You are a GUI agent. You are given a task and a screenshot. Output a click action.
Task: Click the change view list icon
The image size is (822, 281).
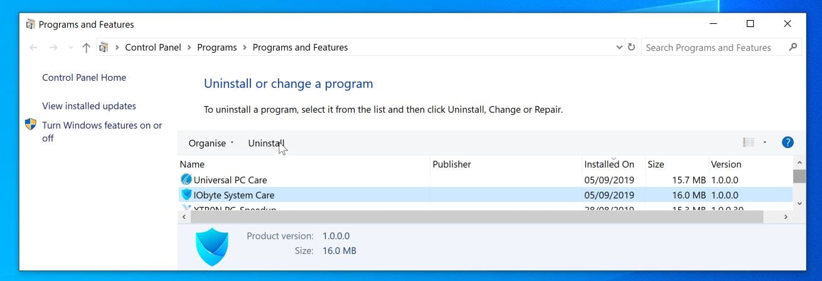[749, 142]
